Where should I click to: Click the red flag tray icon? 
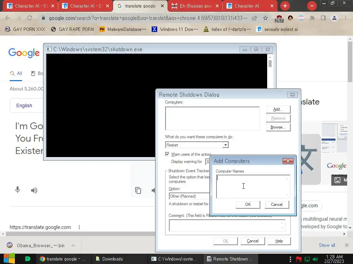point(299,259)
